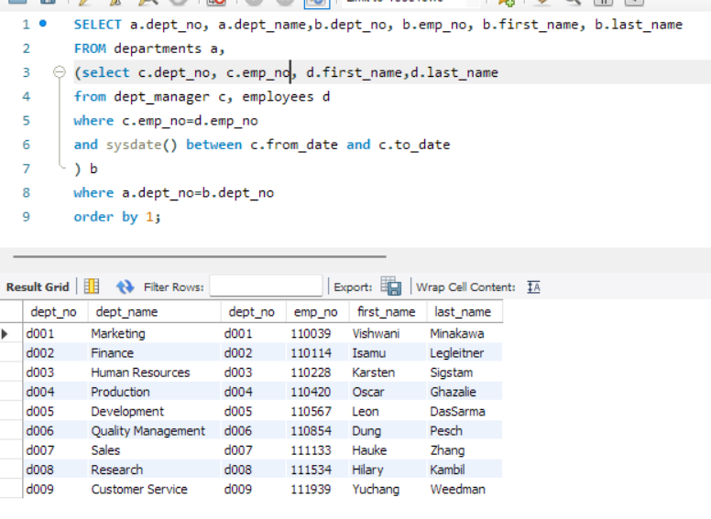711x519 pixels.
Task: Select the first_name cell Vishwani
Action: click(x=388, y=333)
